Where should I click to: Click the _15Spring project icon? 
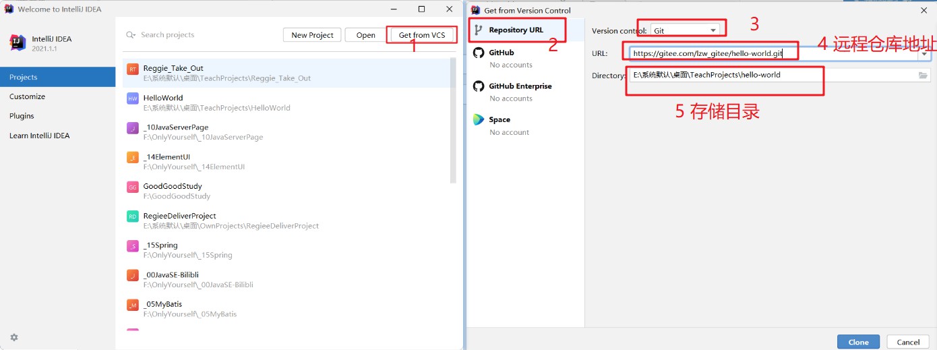point(133,246)
